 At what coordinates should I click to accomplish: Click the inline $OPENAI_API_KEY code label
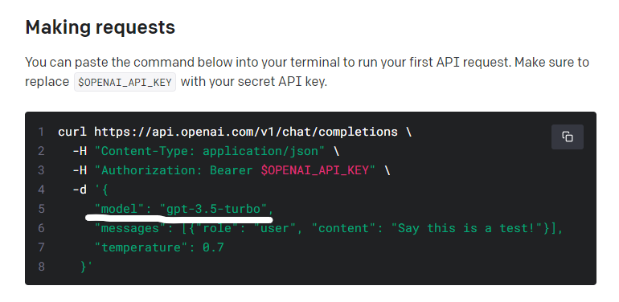click(125, 82)
